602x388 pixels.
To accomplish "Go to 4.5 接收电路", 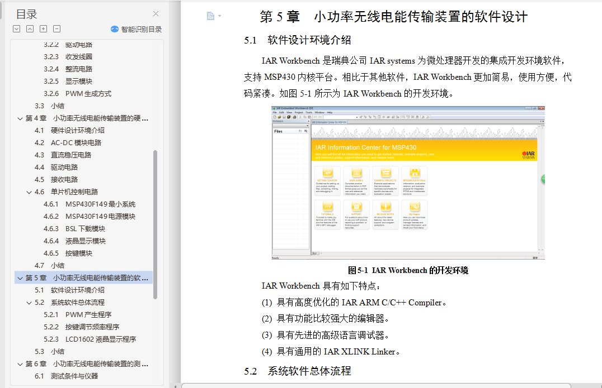I will pos(56,179).
